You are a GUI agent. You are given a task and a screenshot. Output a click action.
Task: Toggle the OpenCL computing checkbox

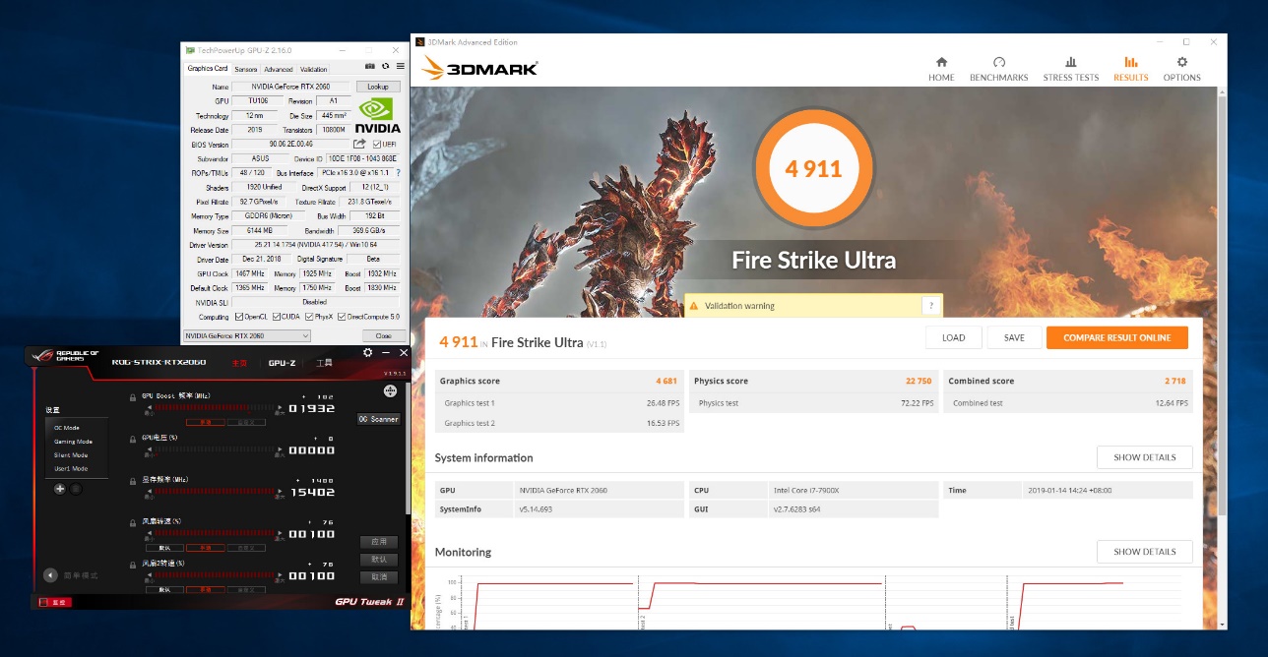coord(237,316)
